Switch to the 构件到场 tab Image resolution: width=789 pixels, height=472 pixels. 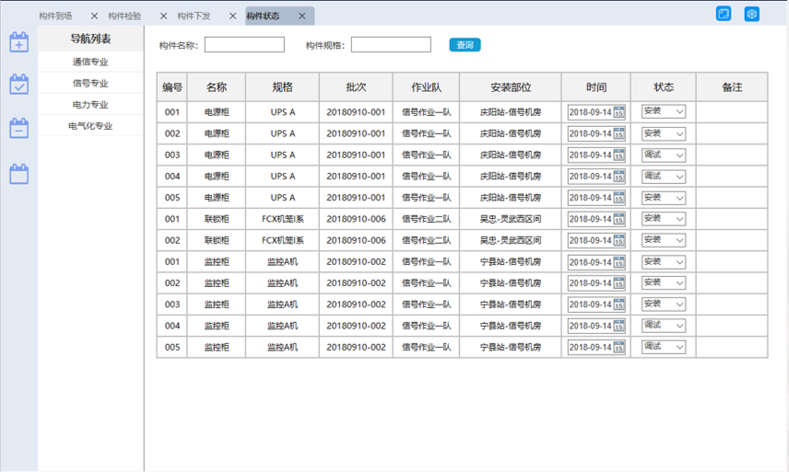pos(55,17)
